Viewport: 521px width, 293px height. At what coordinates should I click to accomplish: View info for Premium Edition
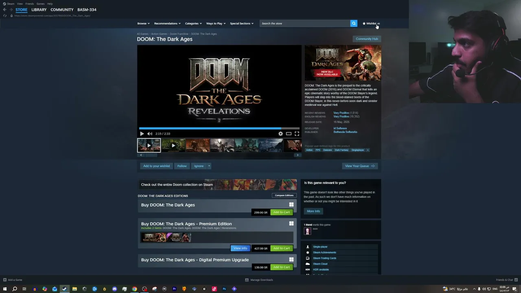click(240, 248)
